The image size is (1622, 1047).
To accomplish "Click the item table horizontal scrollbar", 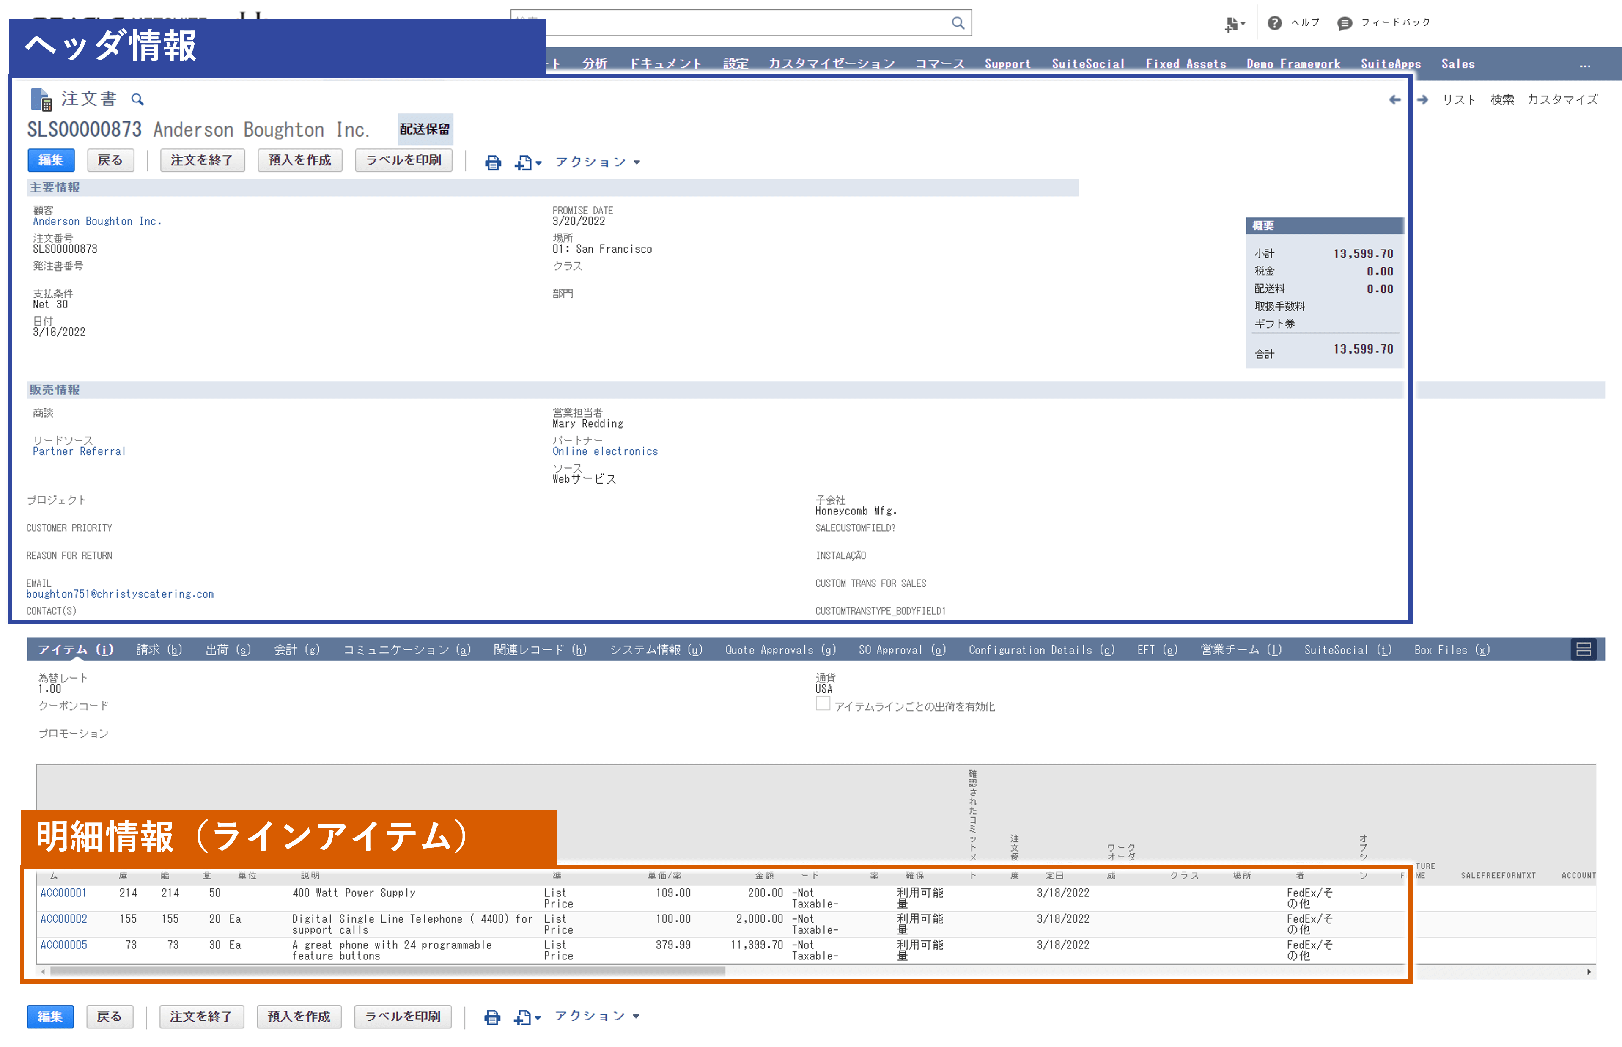I will click(387, 971).
